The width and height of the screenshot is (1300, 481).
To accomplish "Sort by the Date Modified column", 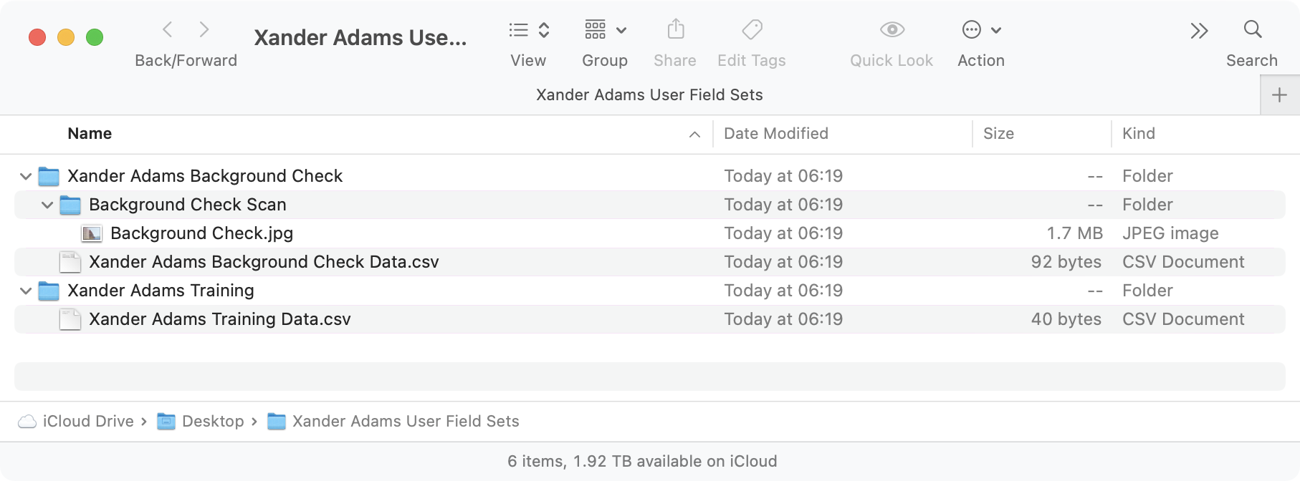I will point(776,134).
